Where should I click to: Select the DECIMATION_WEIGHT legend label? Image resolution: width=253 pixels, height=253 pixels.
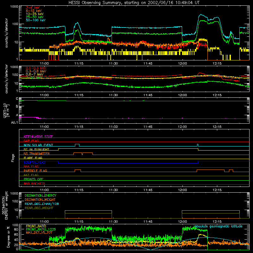[x=40, y=200]
